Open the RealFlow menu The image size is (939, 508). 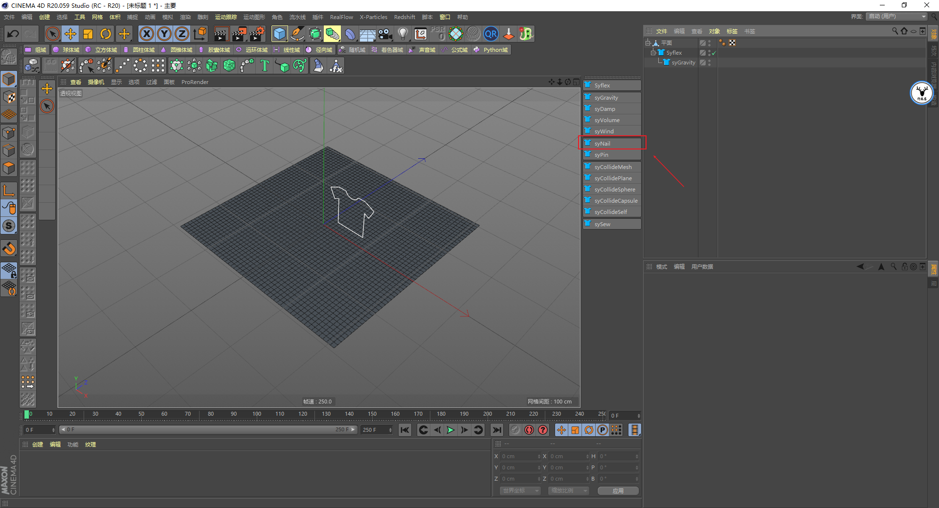(341, 17)
